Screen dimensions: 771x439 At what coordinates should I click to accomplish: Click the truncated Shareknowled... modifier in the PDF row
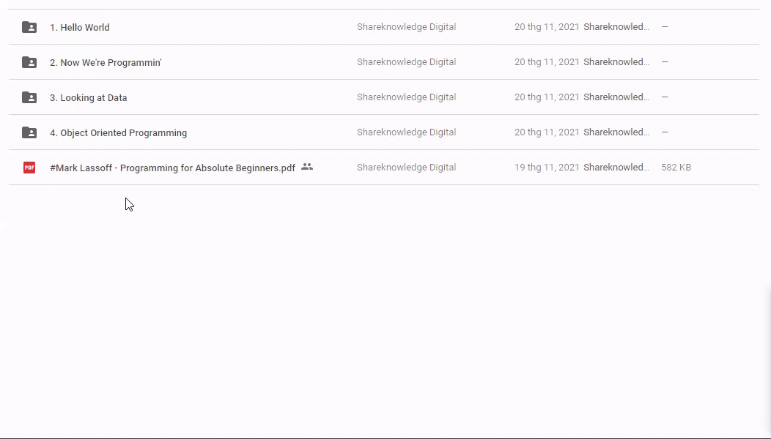tap(616, 168)
